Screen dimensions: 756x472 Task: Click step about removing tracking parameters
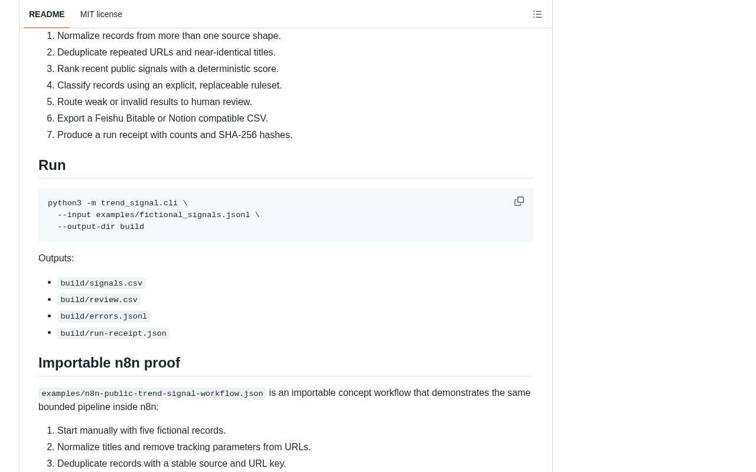pyautogui.click(x=184, y=447)
